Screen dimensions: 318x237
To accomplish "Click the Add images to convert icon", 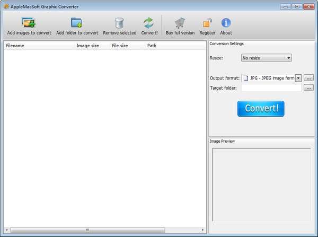I will (x=29, y=23).
